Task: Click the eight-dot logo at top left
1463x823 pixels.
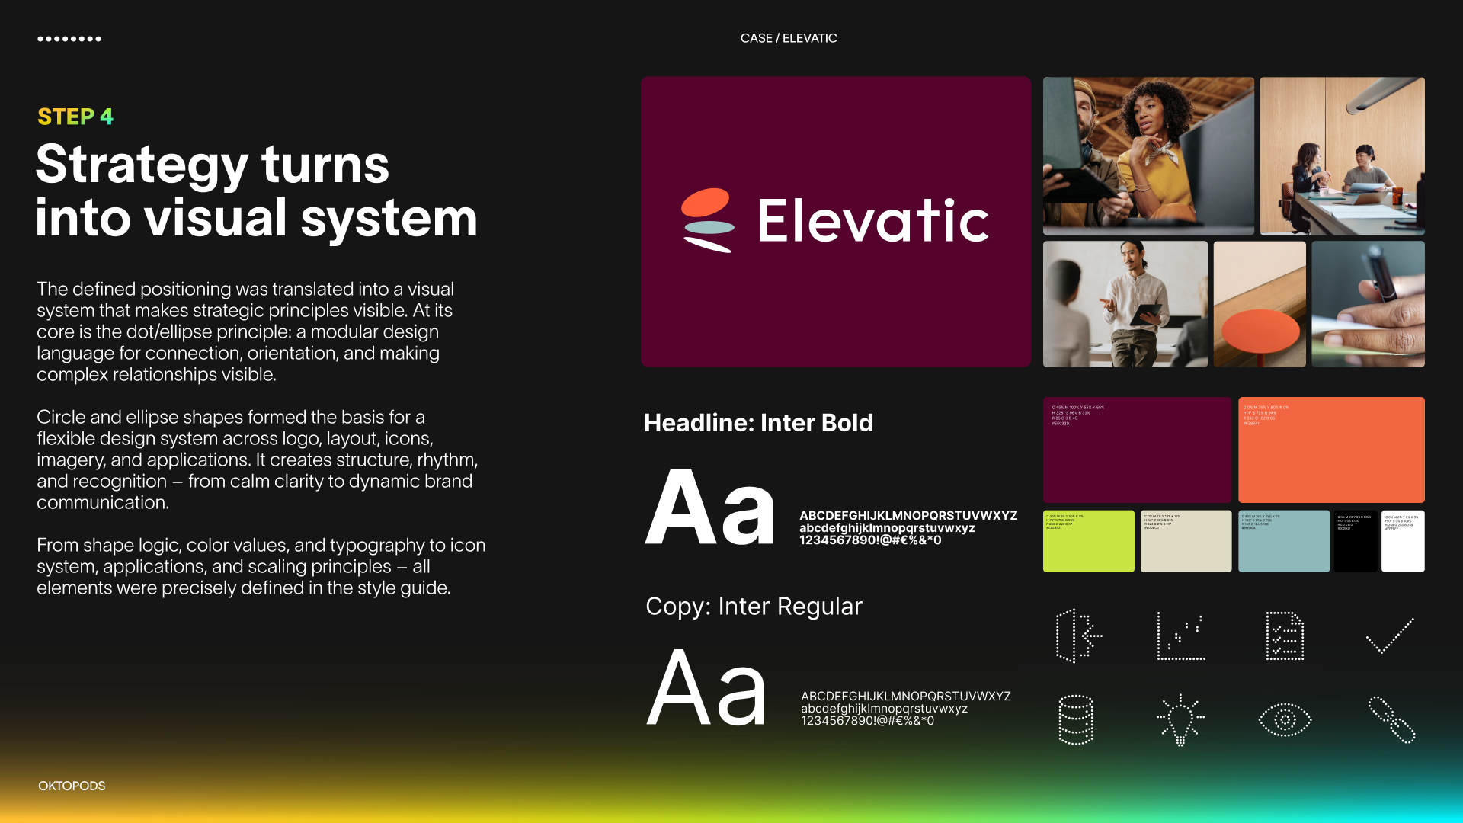Action: point(69,38)
